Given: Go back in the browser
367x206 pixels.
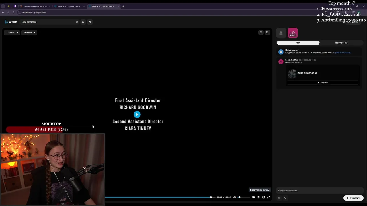Looking at the screenshot, I should click(3, 12).
